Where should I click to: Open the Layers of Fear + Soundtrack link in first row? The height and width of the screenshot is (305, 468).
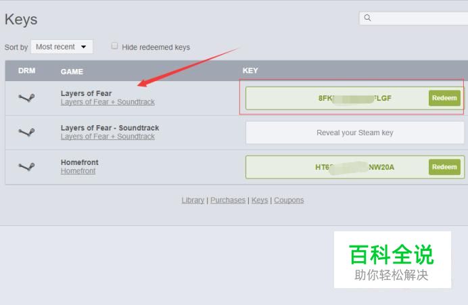[108, 102]
